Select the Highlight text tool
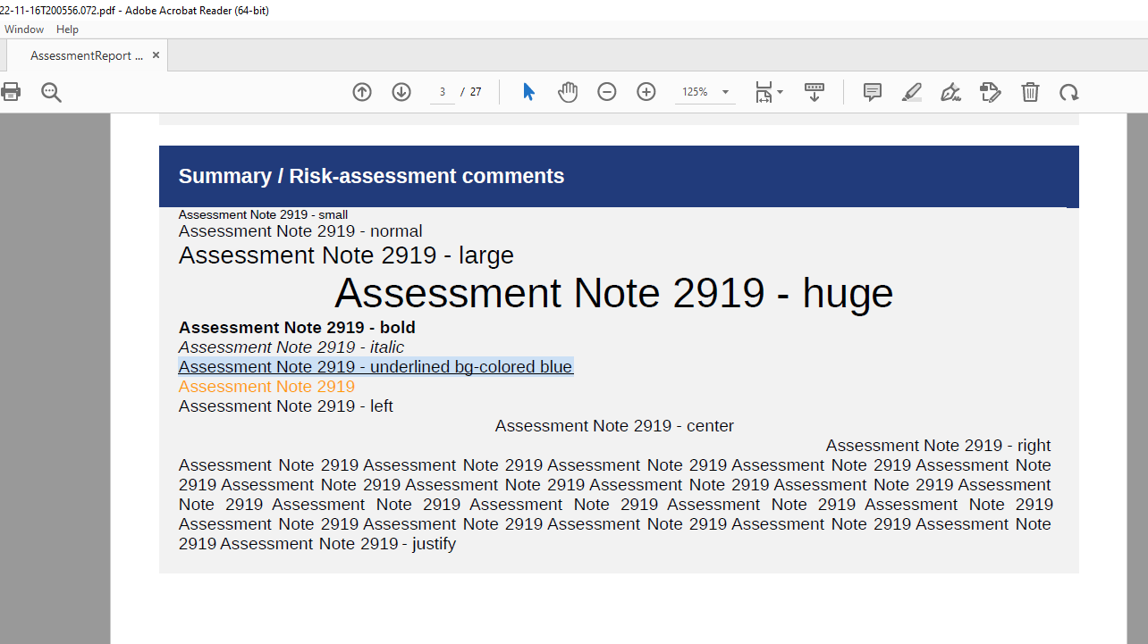The width and height of the screenshot is (1148, 644). [x=912, y=92]
